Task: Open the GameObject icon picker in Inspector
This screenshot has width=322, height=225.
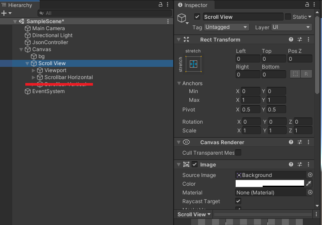Action: pyautogui.click(x=183, y=19)
